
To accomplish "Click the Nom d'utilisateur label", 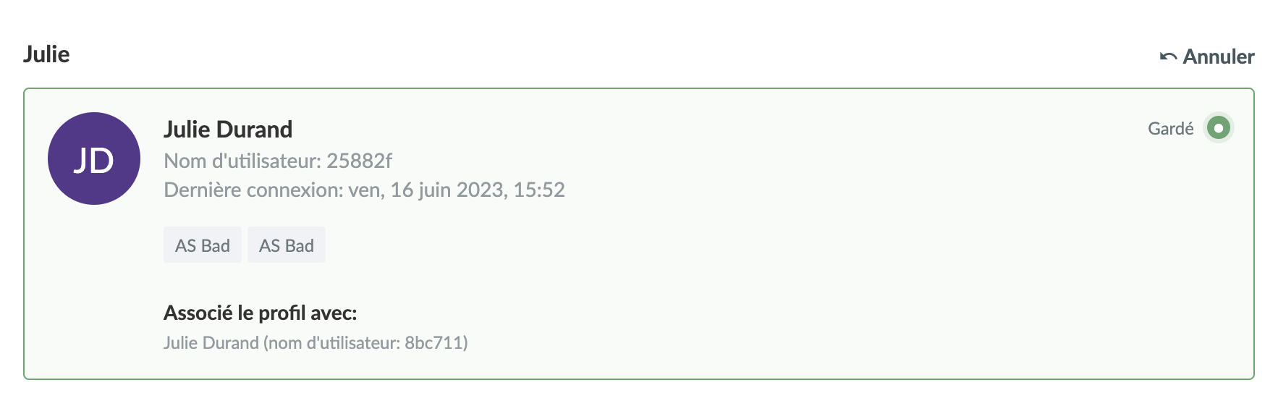I will 242,161.
